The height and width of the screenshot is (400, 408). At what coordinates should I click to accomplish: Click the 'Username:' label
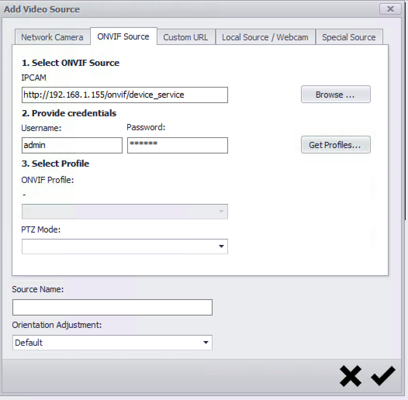click(x=41, y=128)
